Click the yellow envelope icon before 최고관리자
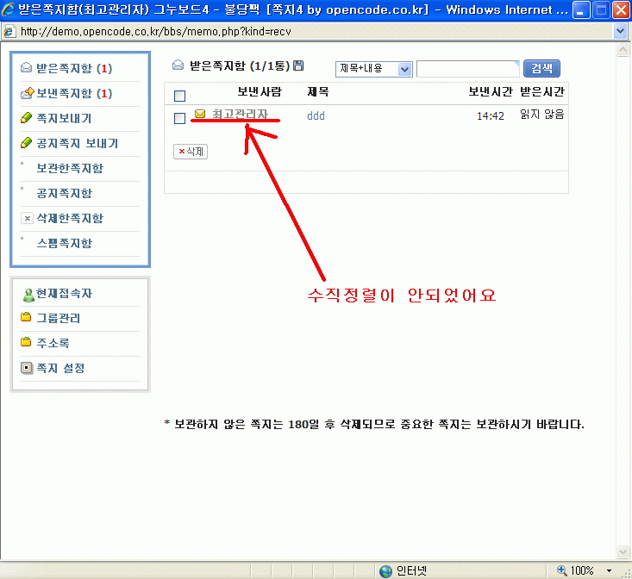 pyautogui.click(x=200, y=115)
